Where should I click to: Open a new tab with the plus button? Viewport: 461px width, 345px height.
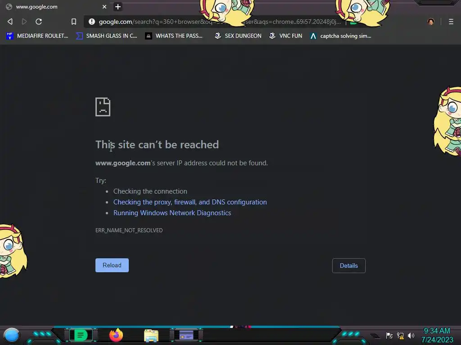(118, 7)
